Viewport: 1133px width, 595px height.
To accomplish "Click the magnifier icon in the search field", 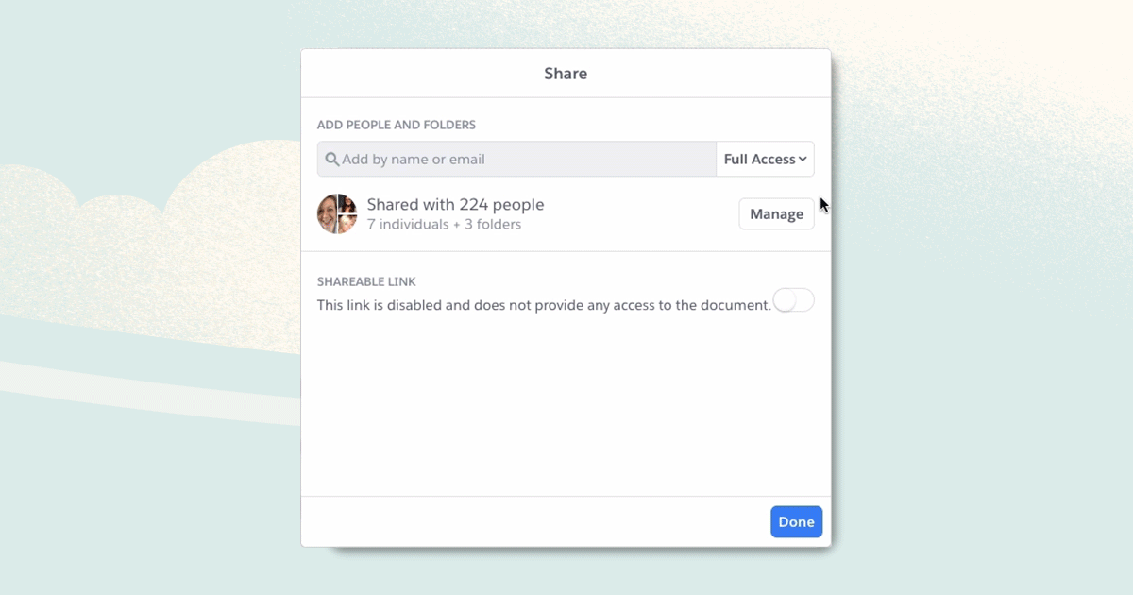I will pyautogui.click(x=332, y=160).
